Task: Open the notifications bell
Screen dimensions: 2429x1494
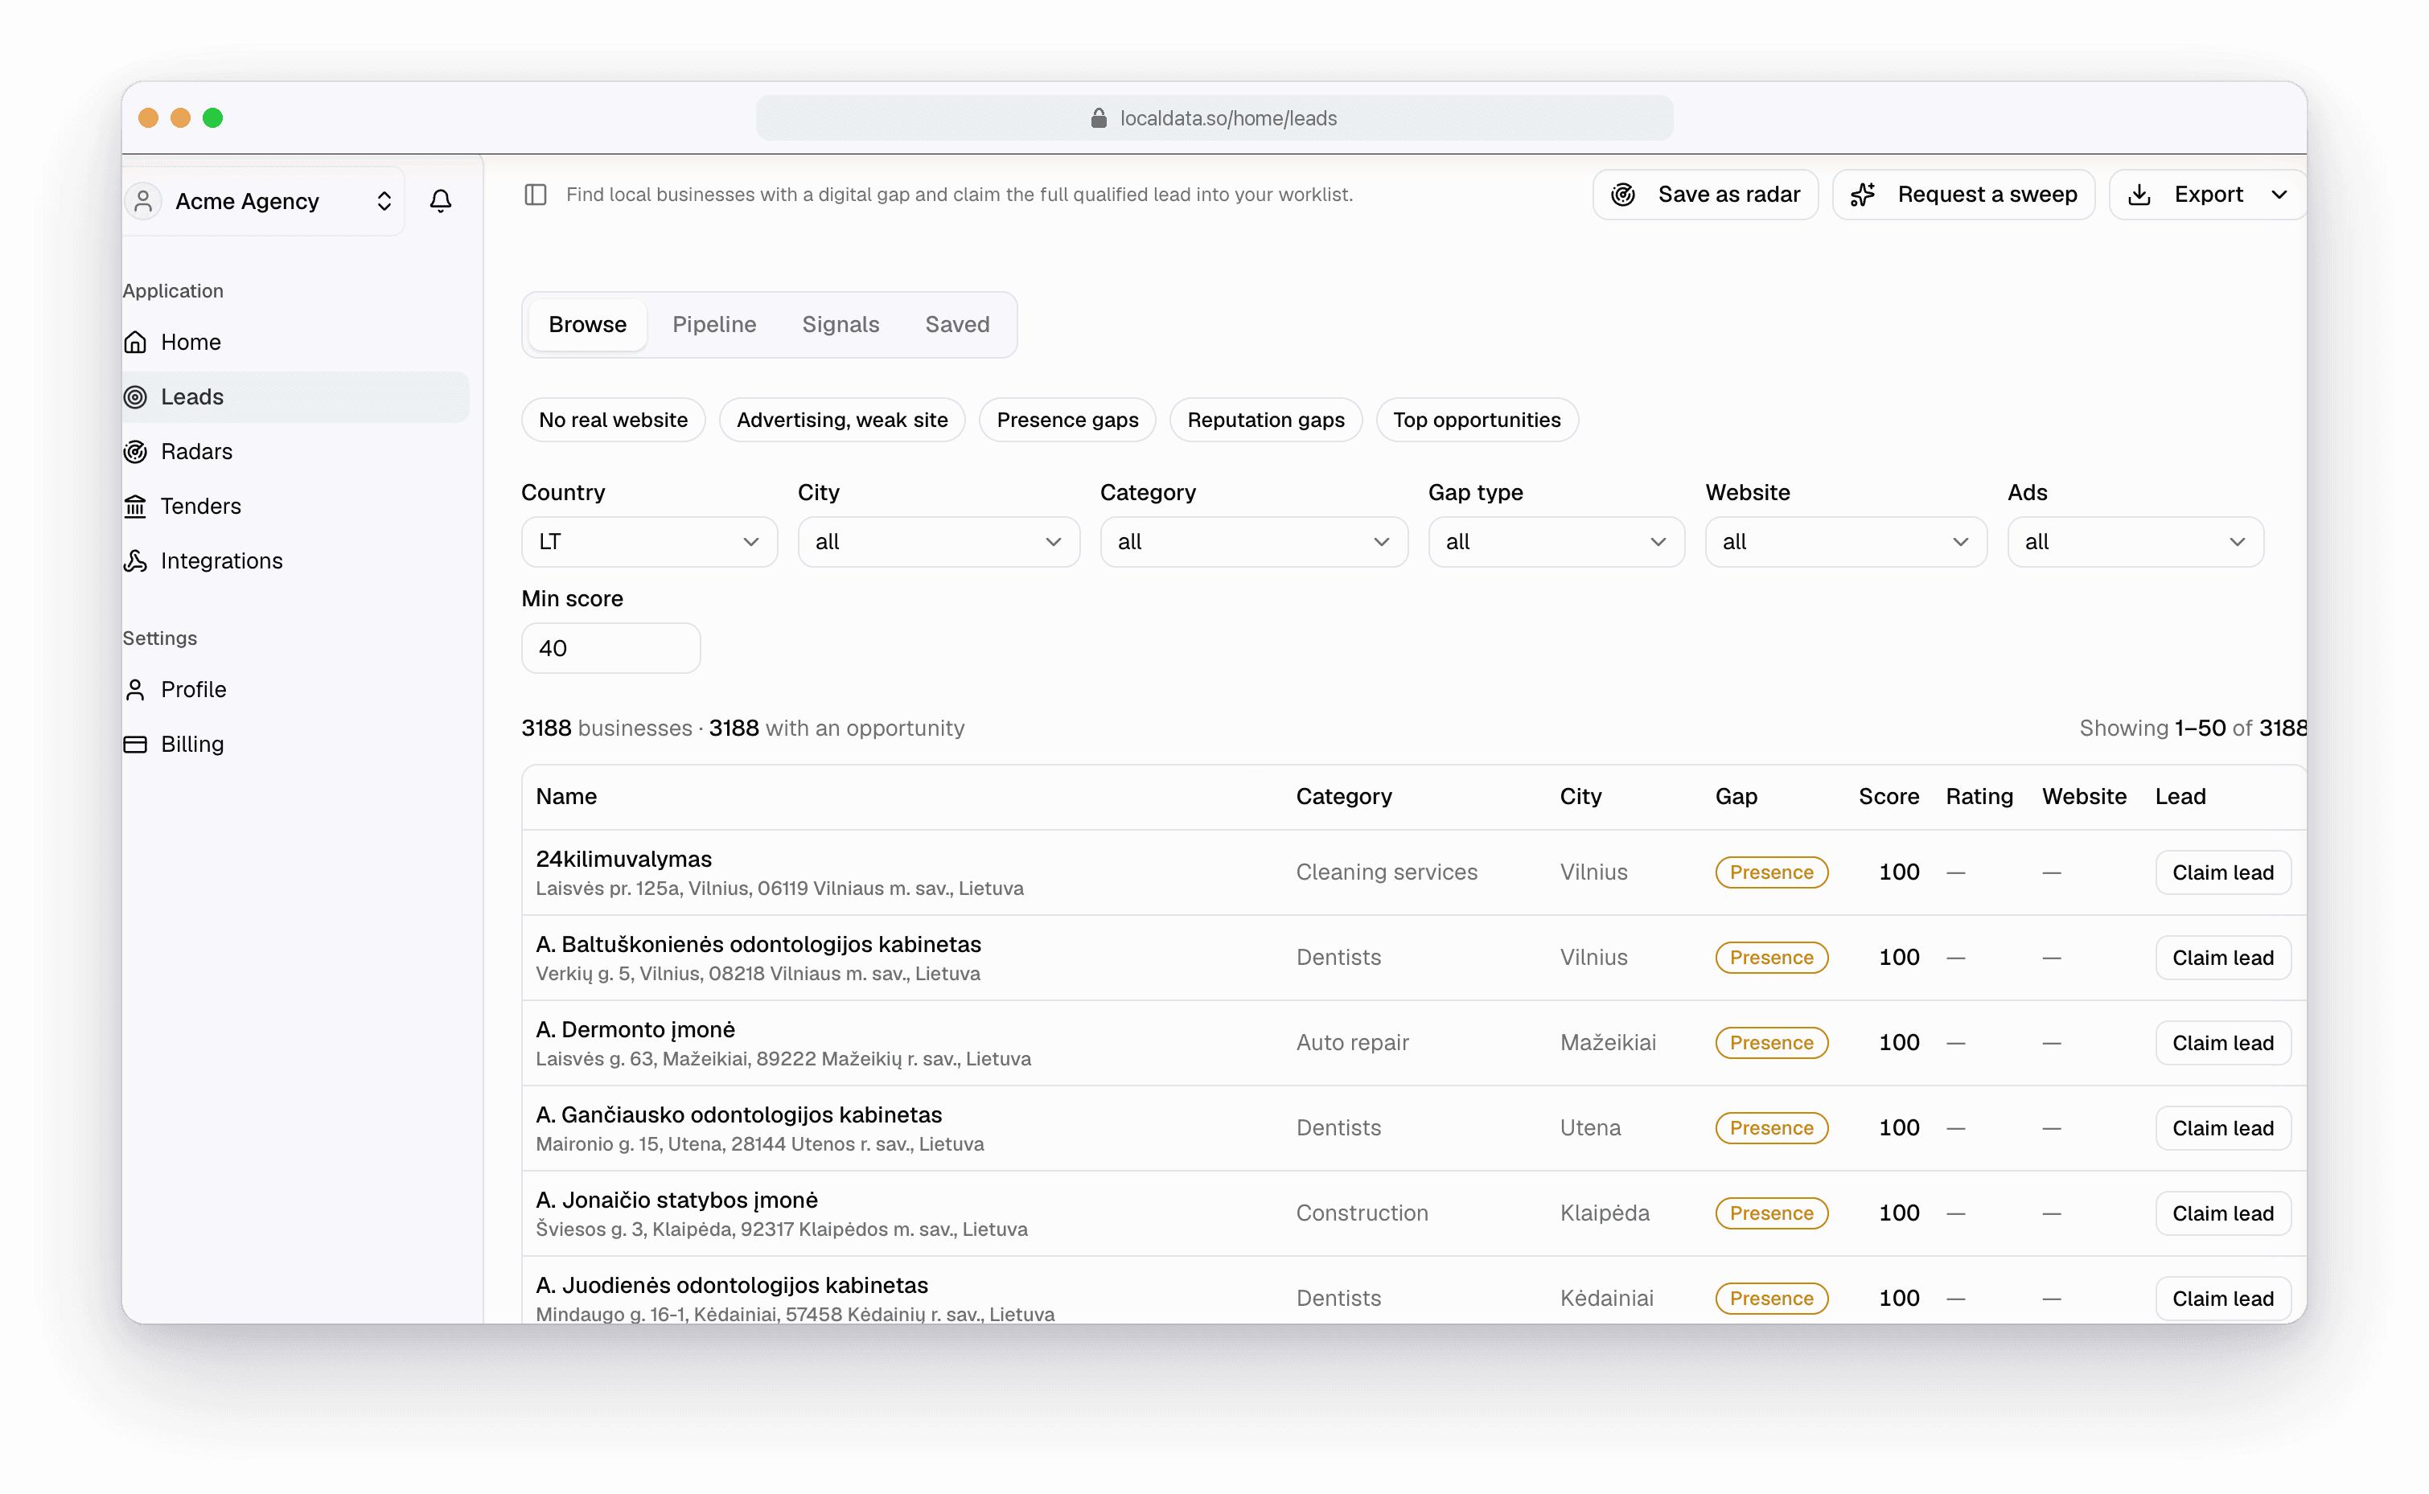Action: [x=441, y=200]
